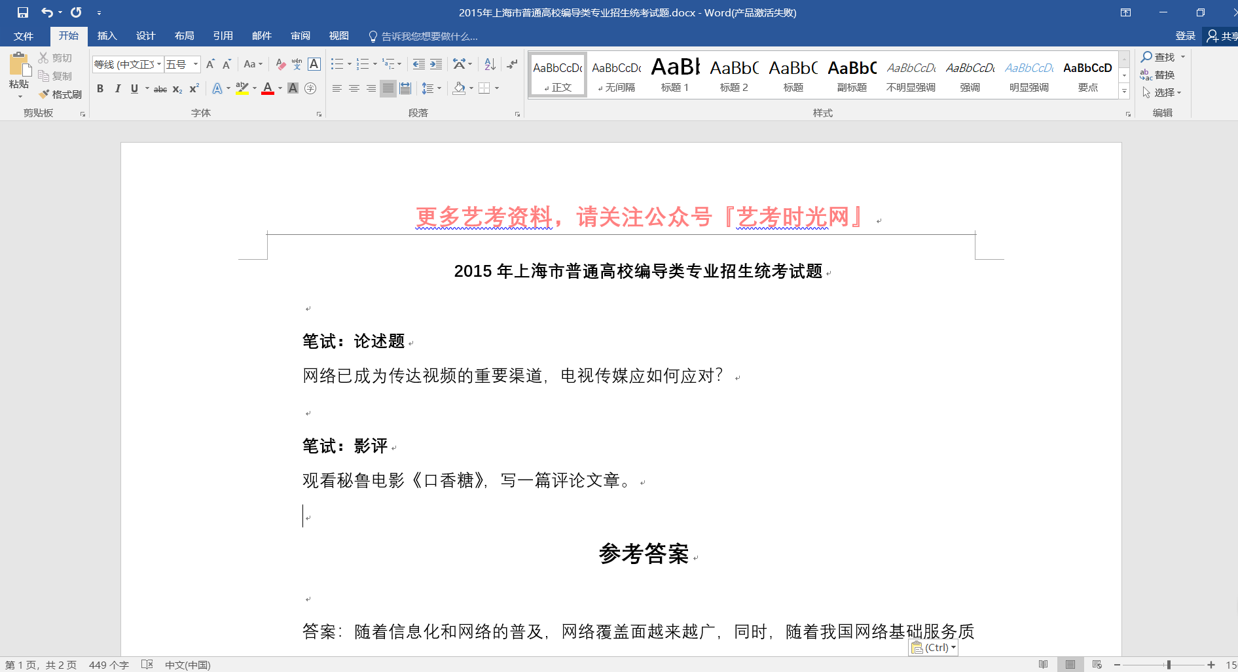Apply the red font color swatch
This screenshot has width=1238, height=672.
(x=267, y=89)
